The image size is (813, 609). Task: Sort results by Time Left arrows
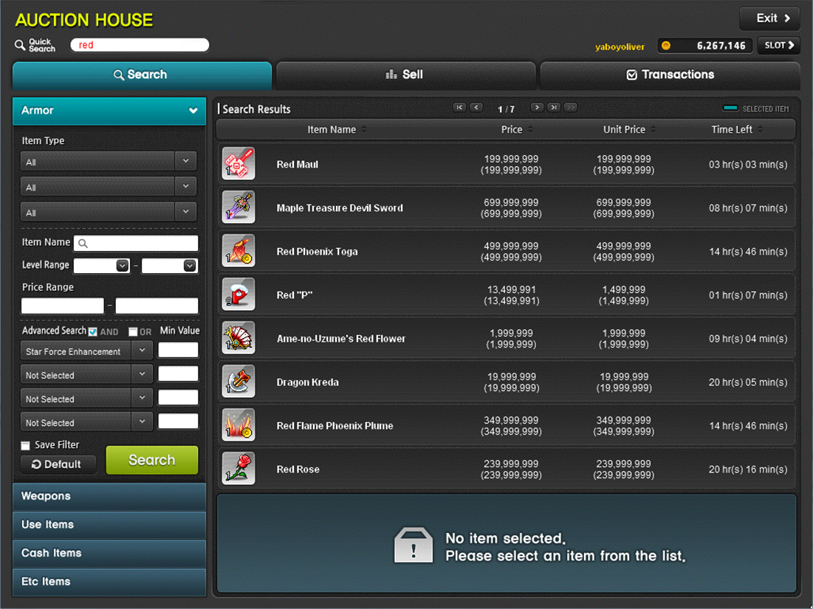point(760,129)
